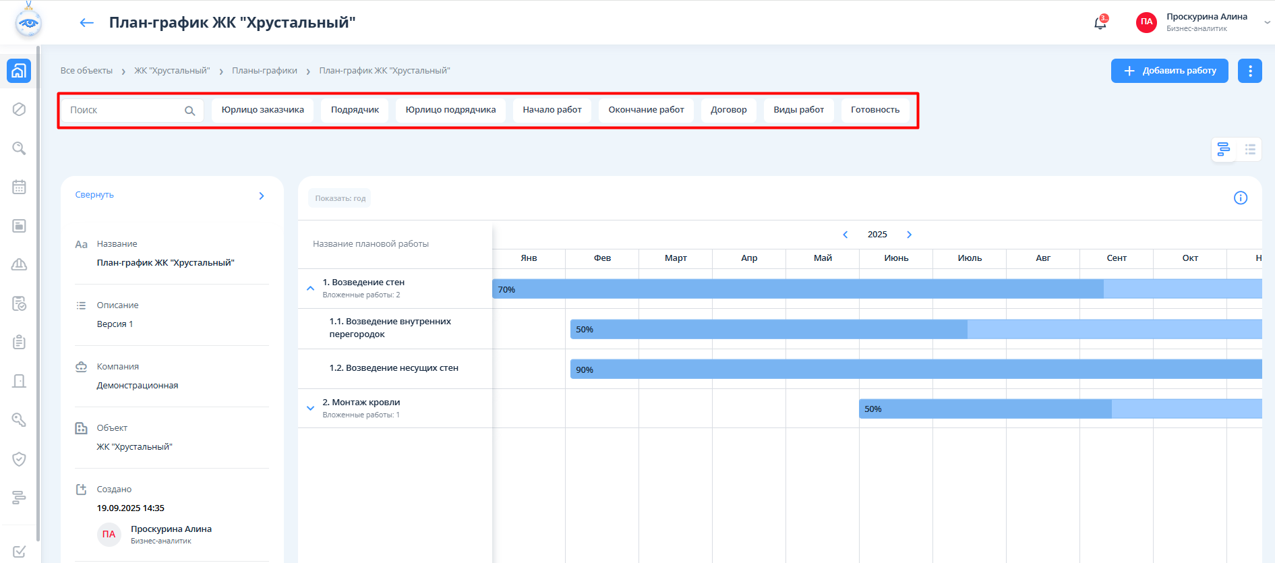This screenshot has height=563, width=1275.
Task: Click the notification bell icon
Action: coord(1100,23)
